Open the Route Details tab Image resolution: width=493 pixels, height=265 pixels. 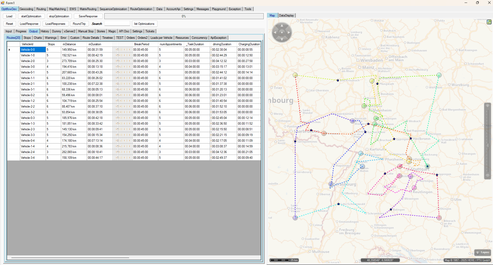tap(91, 38)
